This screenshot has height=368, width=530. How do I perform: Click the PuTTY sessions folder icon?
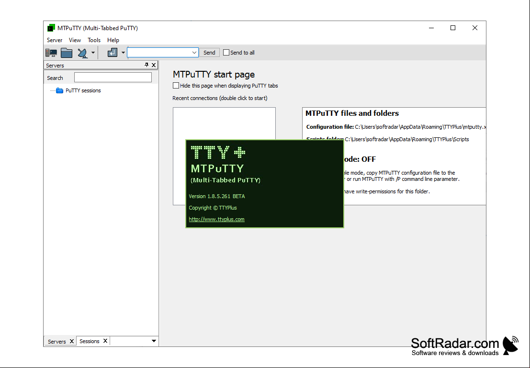[59, 90]
